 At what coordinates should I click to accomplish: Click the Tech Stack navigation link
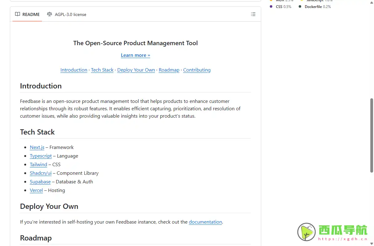tap(102, 70)
